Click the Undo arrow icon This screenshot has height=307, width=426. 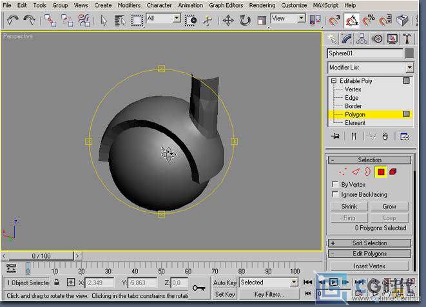point(12,21)
